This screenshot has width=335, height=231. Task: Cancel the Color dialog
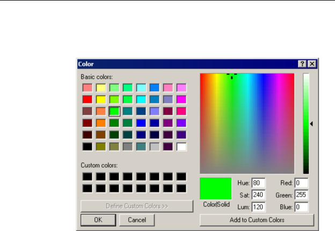137,220
